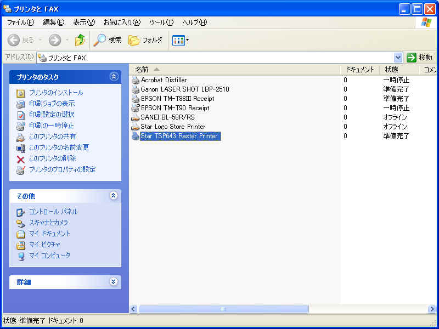Click the このプリンタの共有 sharing icon

(21, 138)
